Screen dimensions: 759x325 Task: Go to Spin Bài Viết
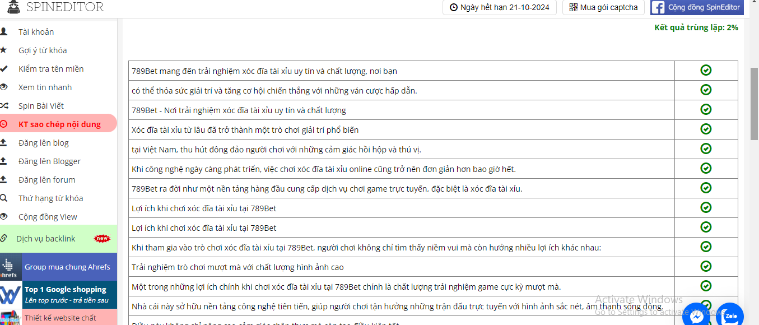pyautogui.click(x=41, y=106)
